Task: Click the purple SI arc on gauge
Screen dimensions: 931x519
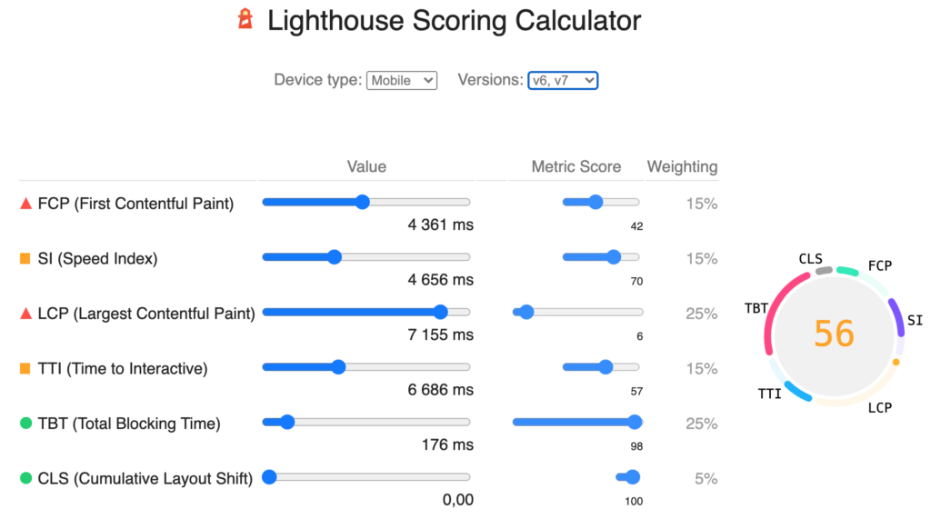Action: click(897, 318)
